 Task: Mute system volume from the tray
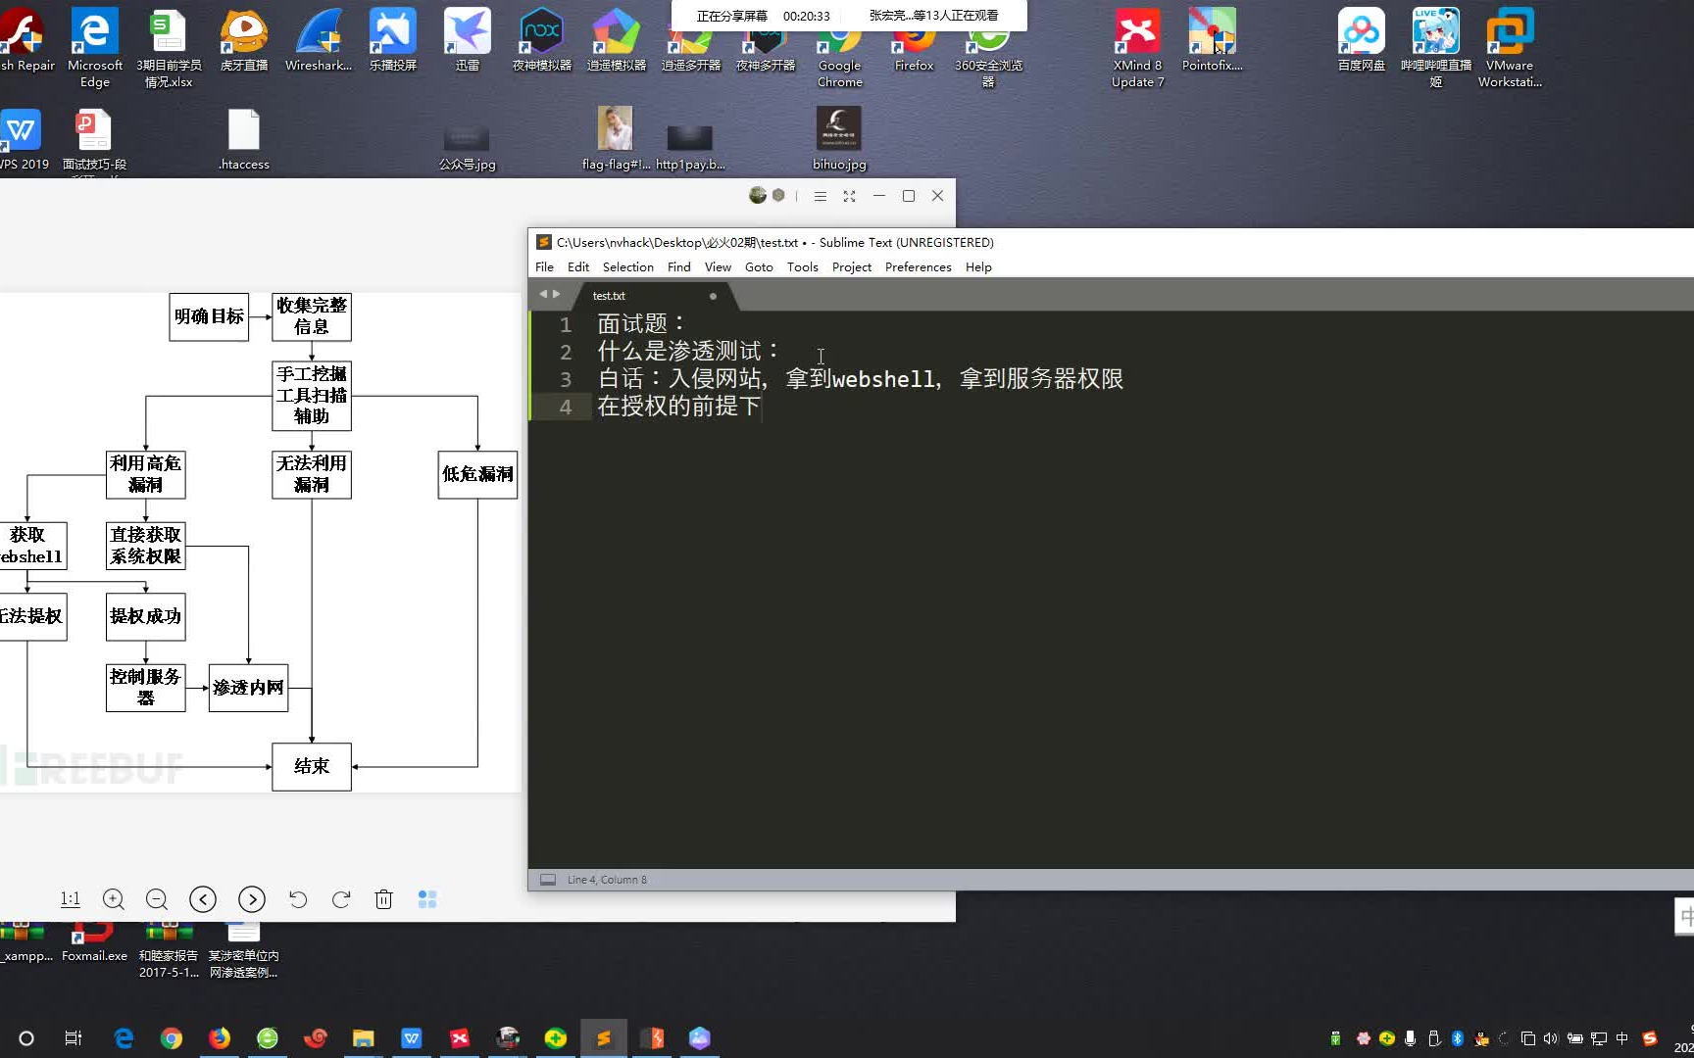(x=1551, y=1038)
